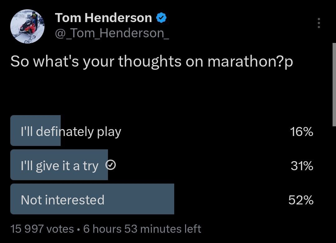
Task: Click the 52% poll result
Action: pos(301,200)
